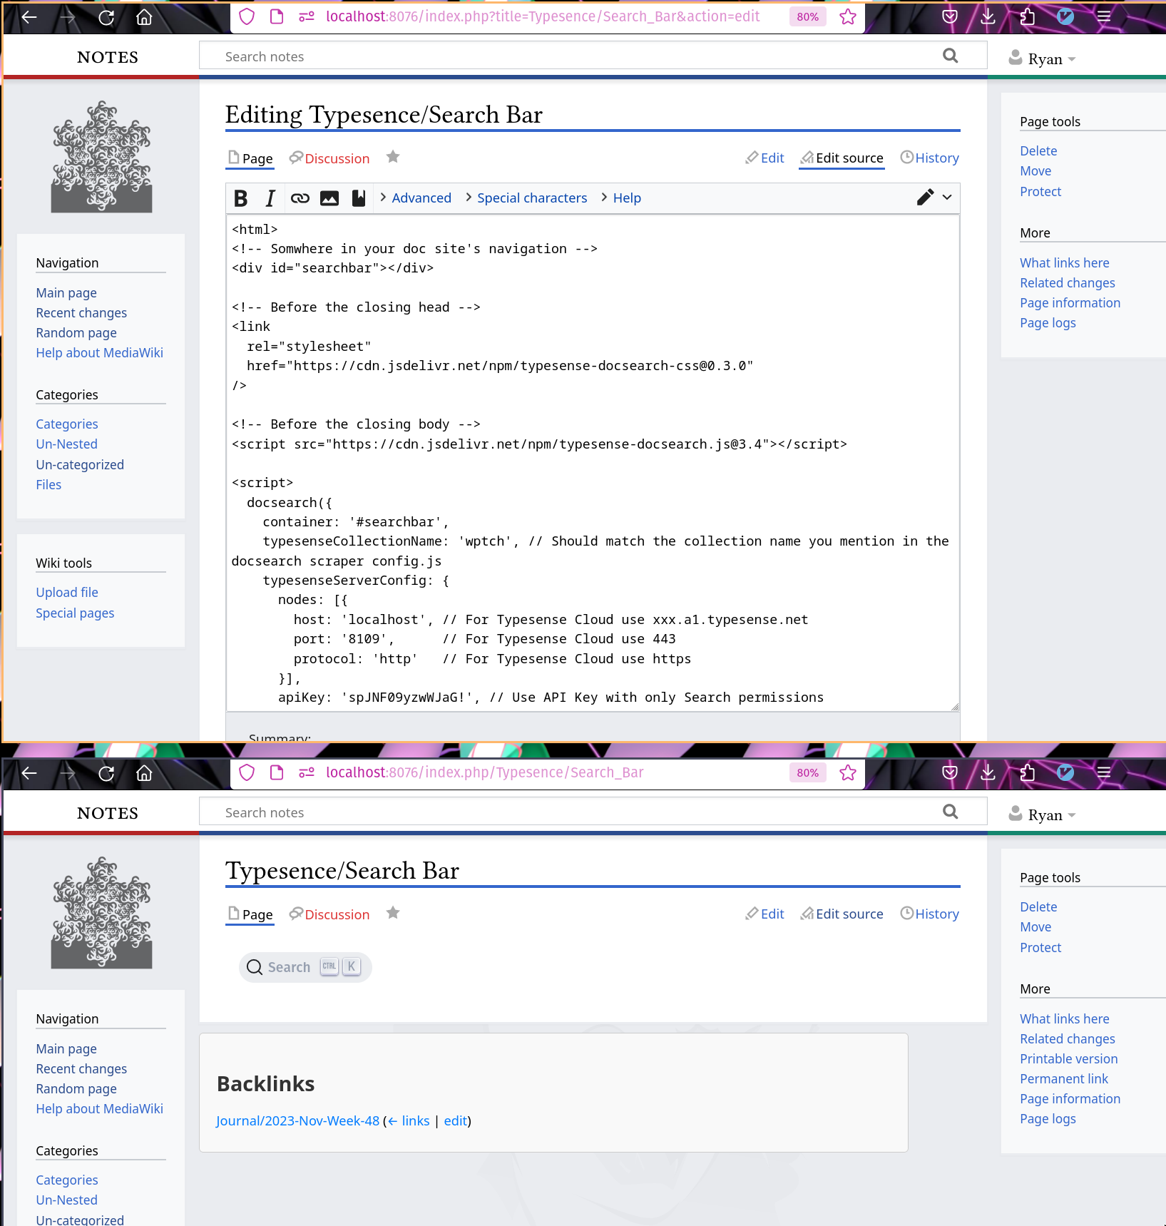This screenshot has height=1226, width=1166.
Task: Add page to watchlist with star, top window
Action: pos(393,157)
